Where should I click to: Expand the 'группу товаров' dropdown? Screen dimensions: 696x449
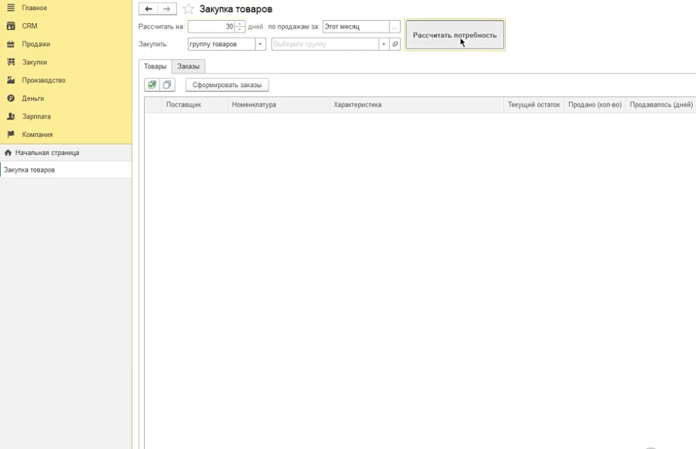[260, 44]
